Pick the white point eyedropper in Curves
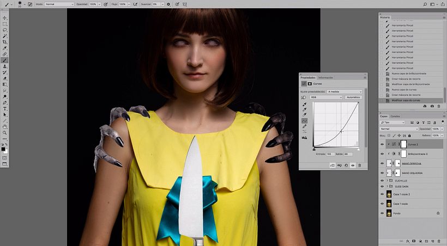Screen dimensions: 447x246 click(305, 115)
